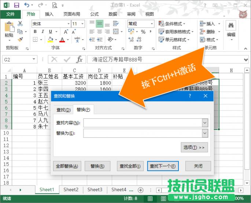Open the Name Box dropdown next to G2
The image size is (251, 203).
pyautogui.click(x=34, y=59)
